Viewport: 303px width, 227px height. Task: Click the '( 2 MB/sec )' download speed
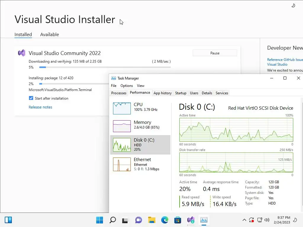click(x=161, y=61)
